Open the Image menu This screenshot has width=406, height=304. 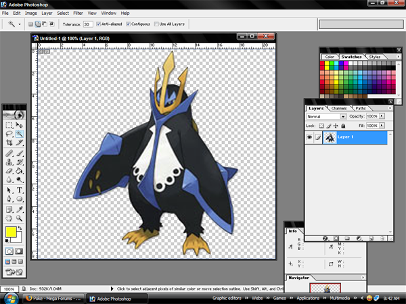[x=31, y=14]
